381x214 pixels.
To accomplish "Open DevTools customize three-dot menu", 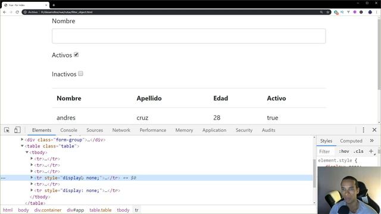I will coord(363,130).
